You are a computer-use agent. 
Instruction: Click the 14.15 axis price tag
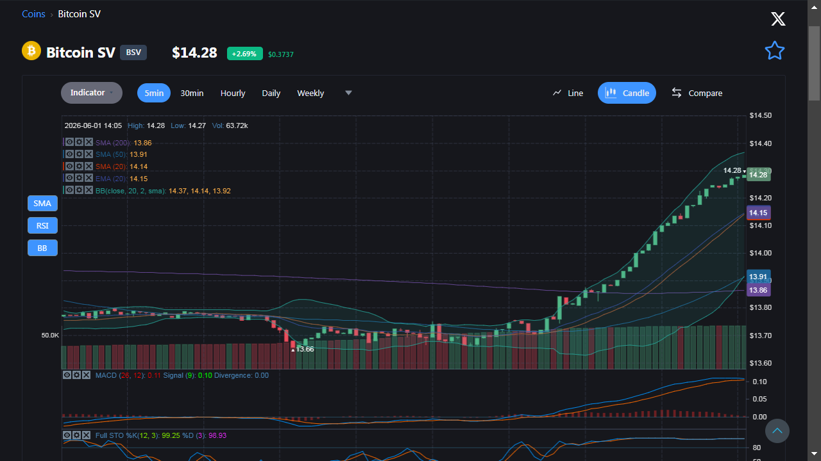tap(759, 213)
